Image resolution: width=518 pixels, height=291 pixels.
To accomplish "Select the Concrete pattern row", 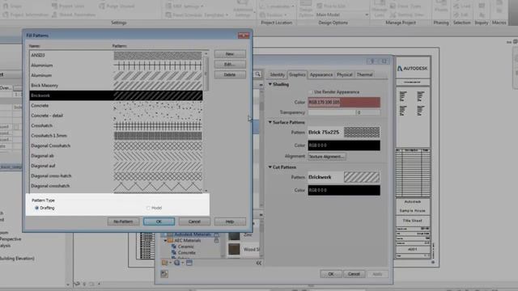I will pos(116,106).
